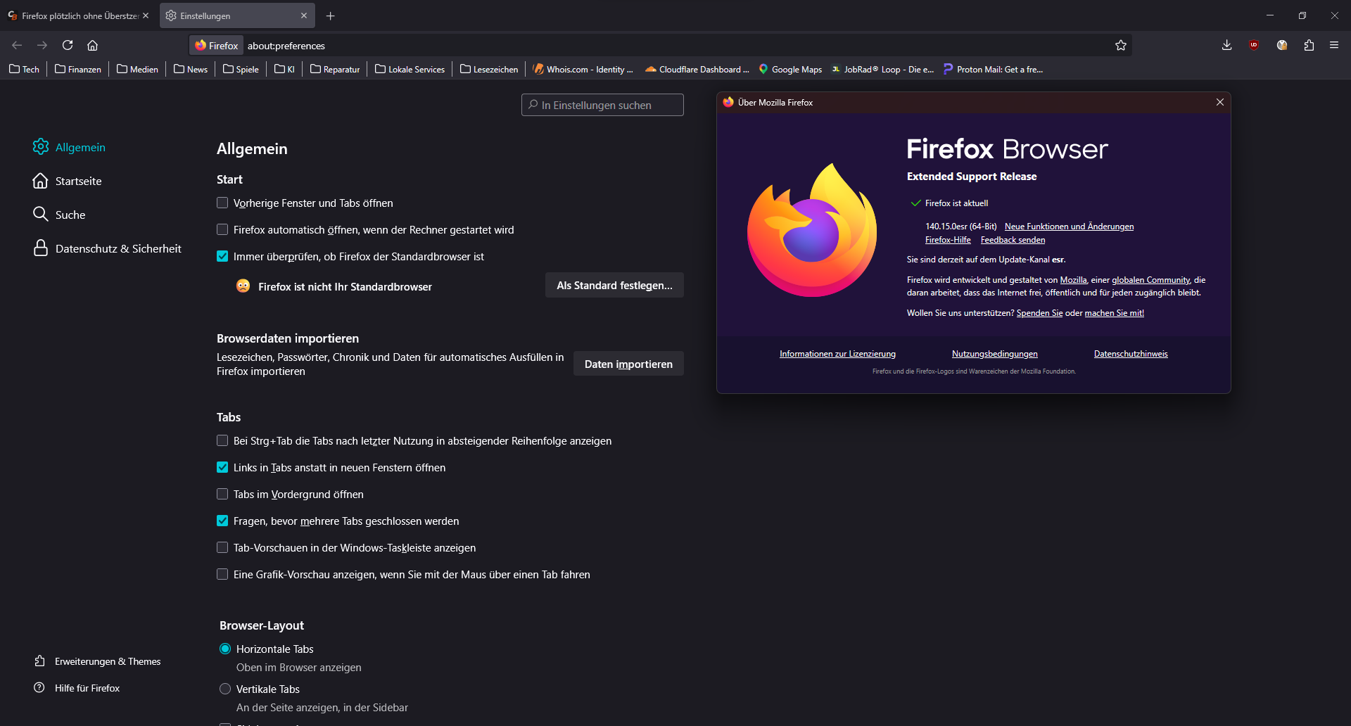Bookmark this page with the star icon
Image resolution: width=1351 pixels, height=726 pixels.
pos(1121,45)
